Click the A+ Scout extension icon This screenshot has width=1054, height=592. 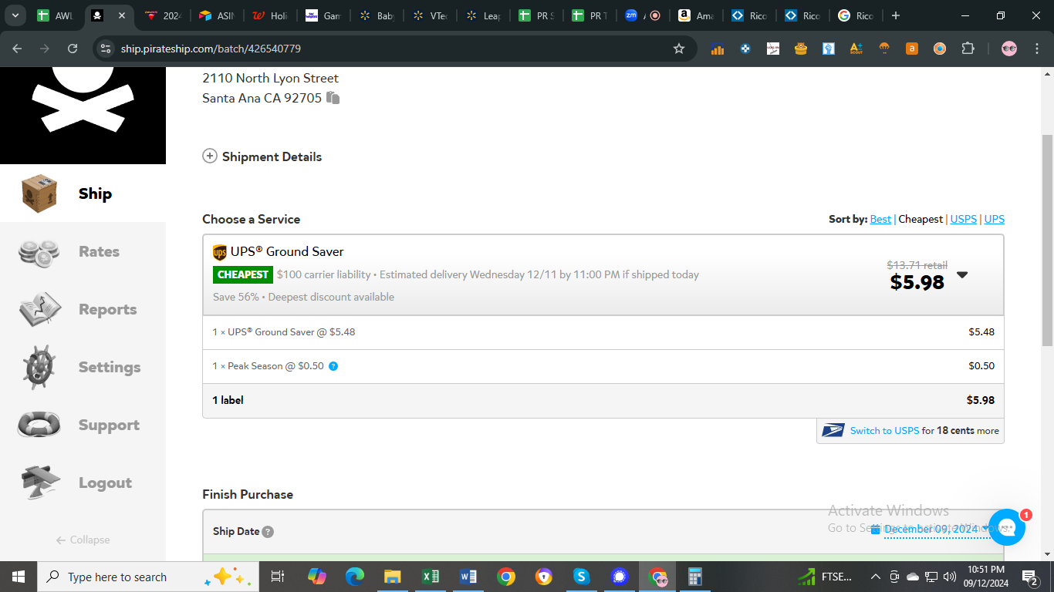[x=856, y=49]
